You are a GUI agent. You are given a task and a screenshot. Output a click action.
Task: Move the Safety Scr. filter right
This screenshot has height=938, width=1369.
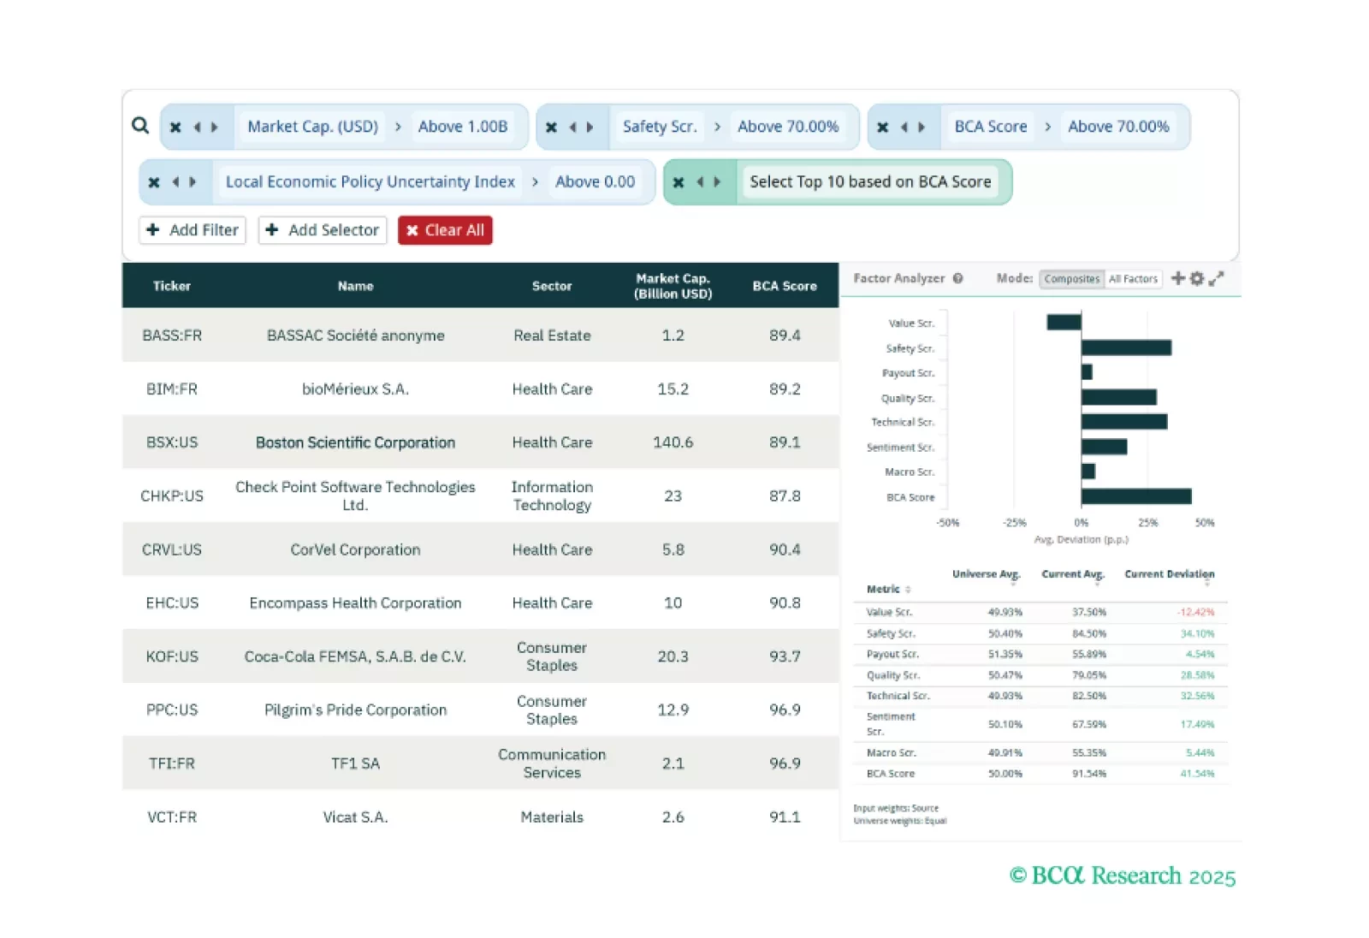590,128
